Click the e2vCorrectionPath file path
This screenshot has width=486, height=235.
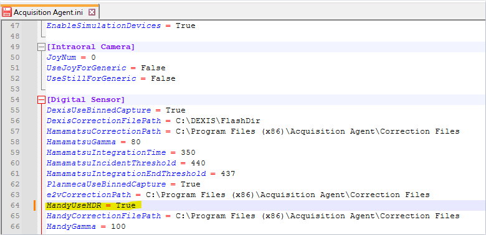(x=288, y=195)
